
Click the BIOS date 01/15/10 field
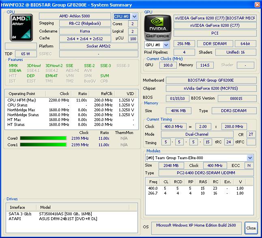178,98
